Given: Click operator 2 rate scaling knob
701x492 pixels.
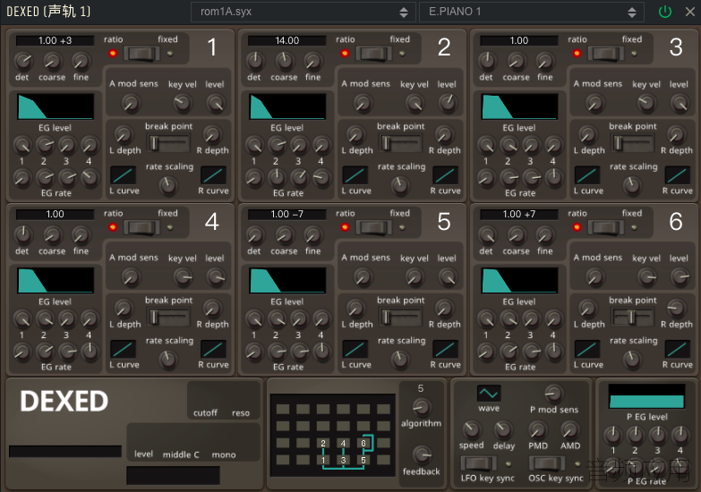Looking at the screenshot, I should (x=399, y=185).
